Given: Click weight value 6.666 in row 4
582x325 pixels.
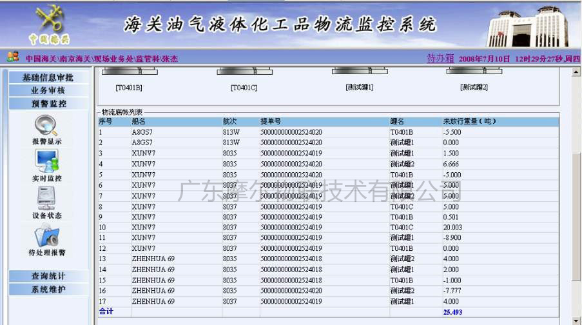Looking at the screenshot, I should click(x=451, y=164).
